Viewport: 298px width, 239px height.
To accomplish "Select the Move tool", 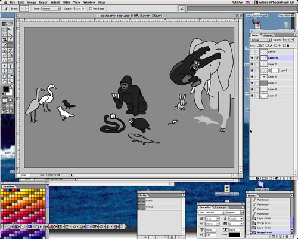I will [11, 29].
